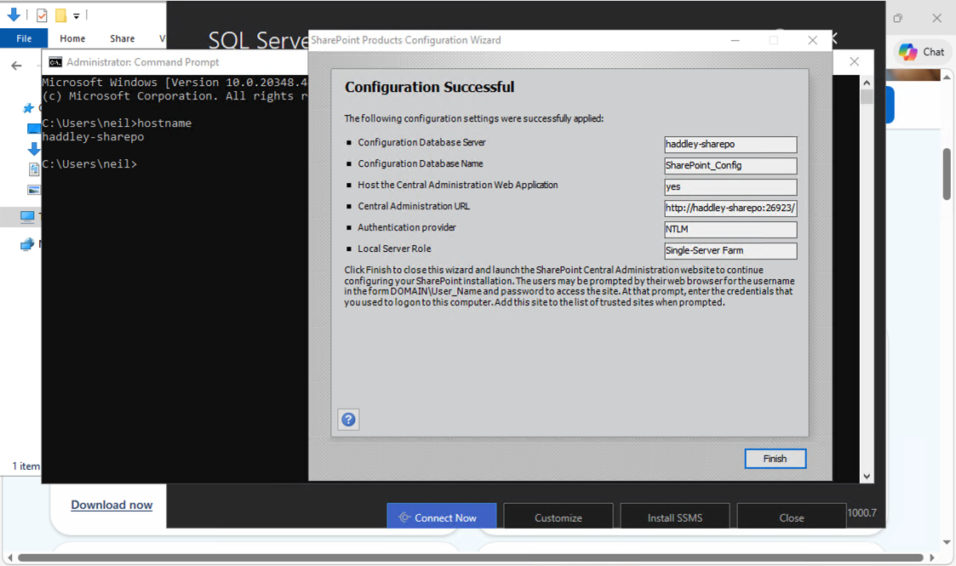Click the blue down-arrow icon in File Explorer title bar

pos(14,14)
